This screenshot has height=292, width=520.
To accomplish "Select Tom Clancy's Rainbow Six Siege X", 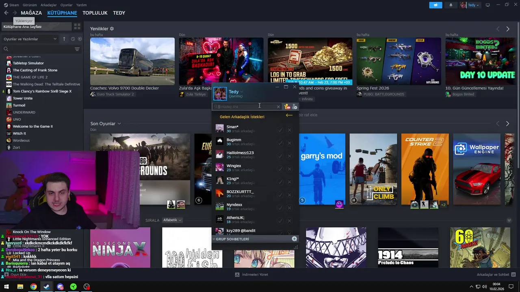I will [x=42, y=91].
